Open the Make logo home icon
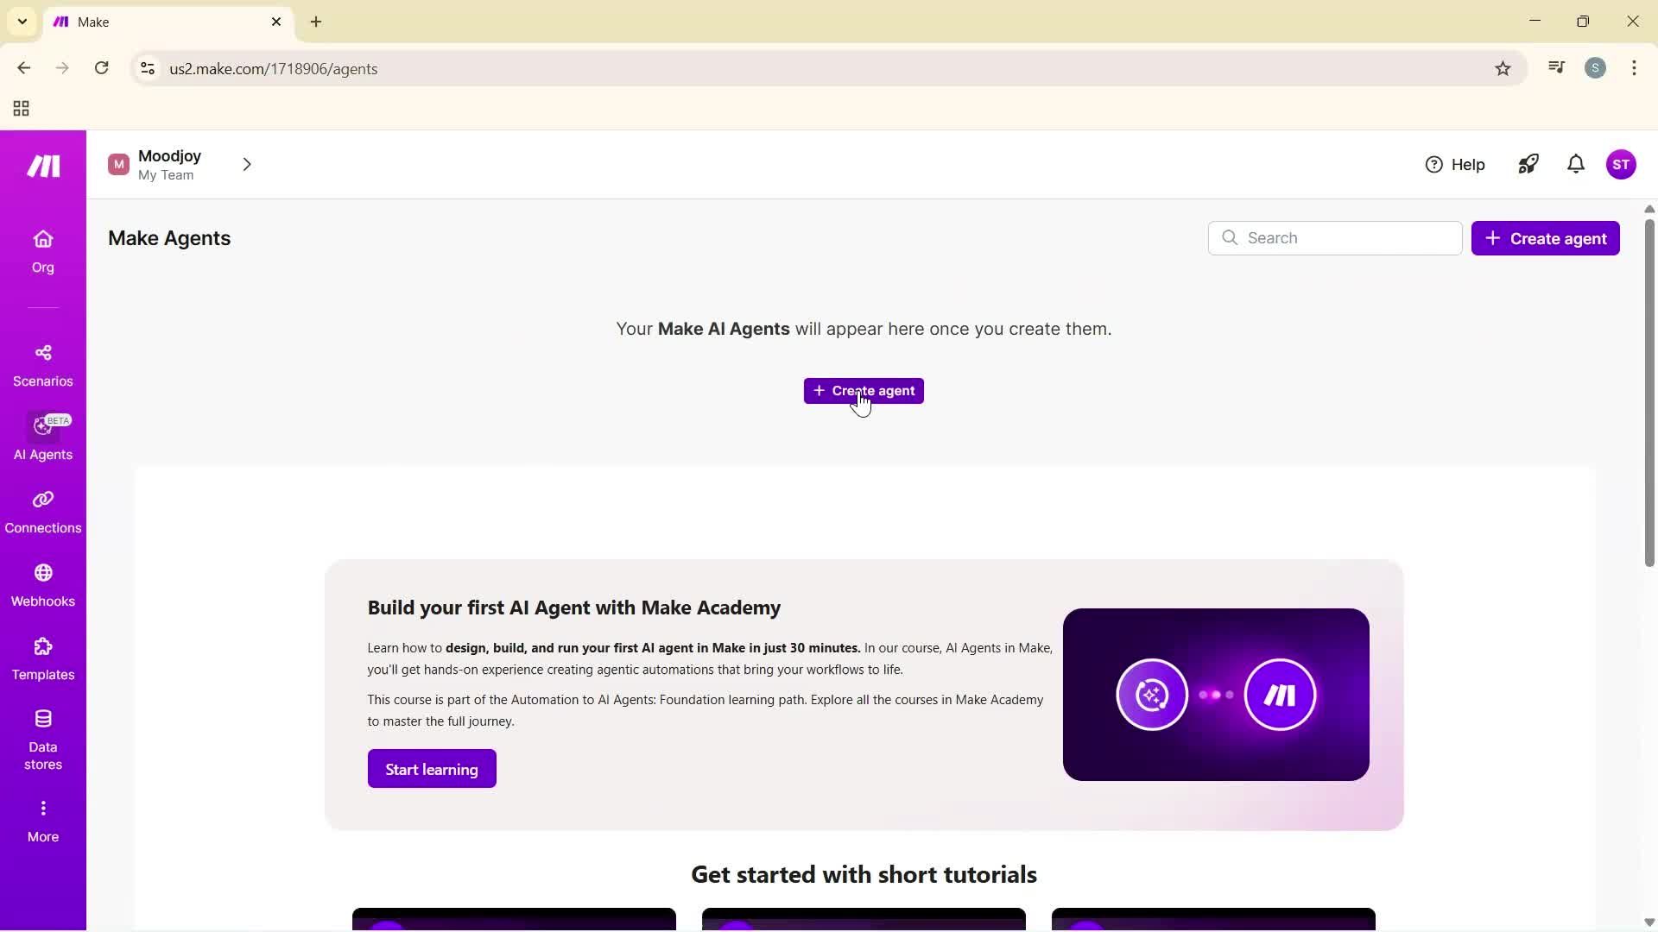 (x=43, y=166)
